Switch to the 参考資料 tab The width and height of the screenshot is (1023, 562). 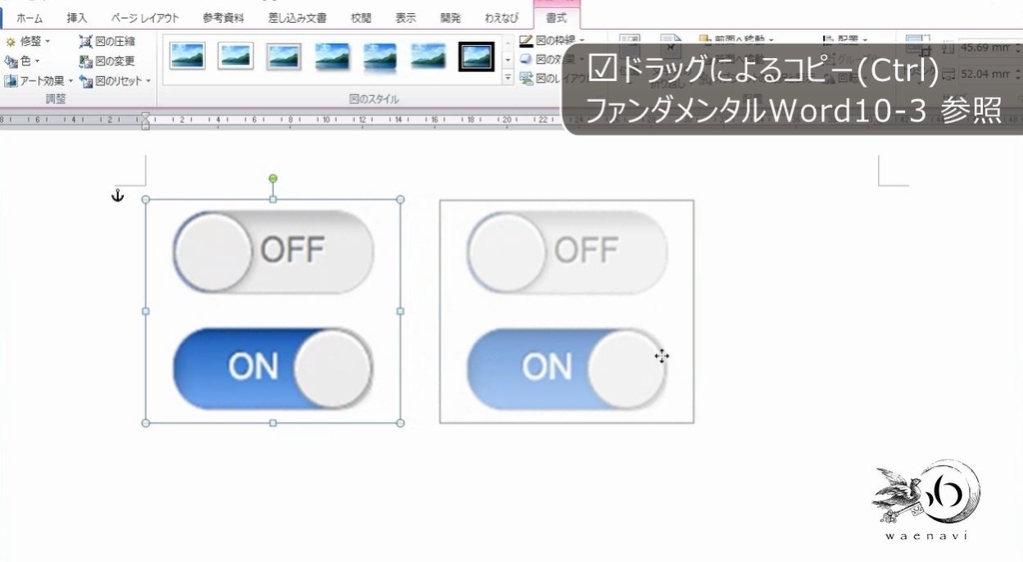[x=223, y=18]
